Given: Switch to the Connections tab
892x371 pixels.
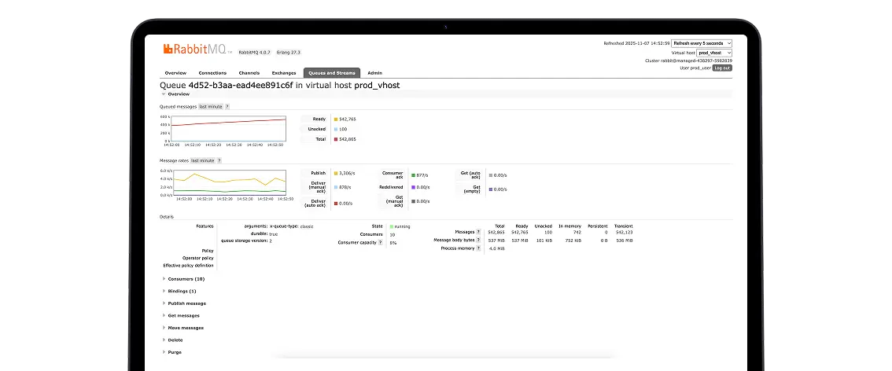Looking at the screenshot, I should coord(212,73).
